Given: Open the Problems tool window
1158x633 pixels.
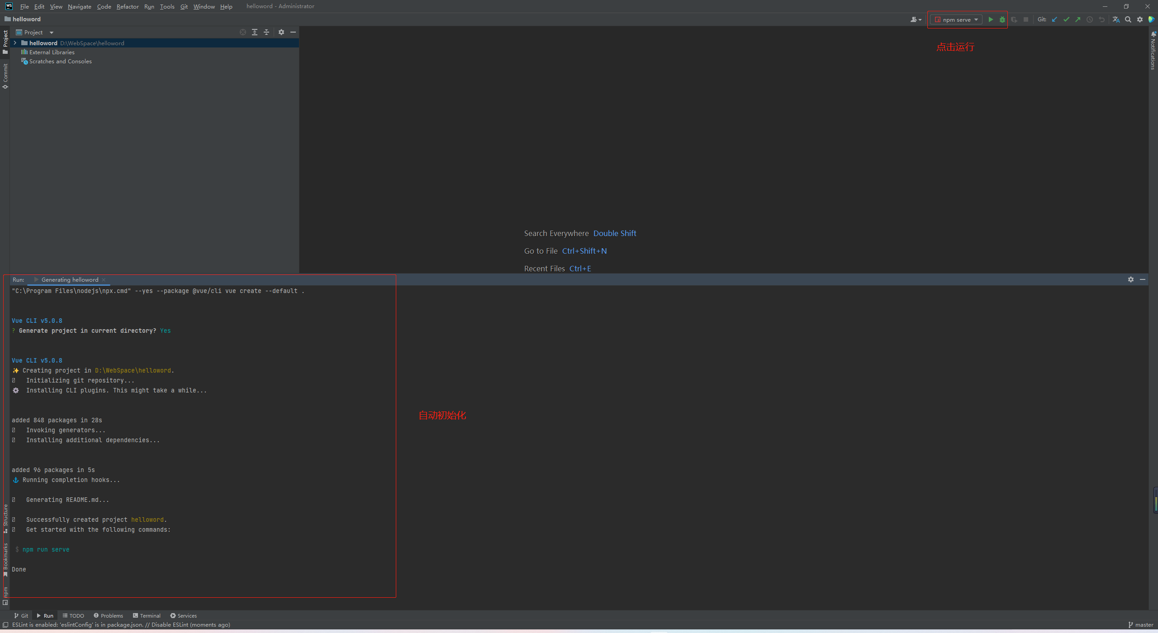Looking at the screenshot, I should pyautogui.click(x=108, y=615).
